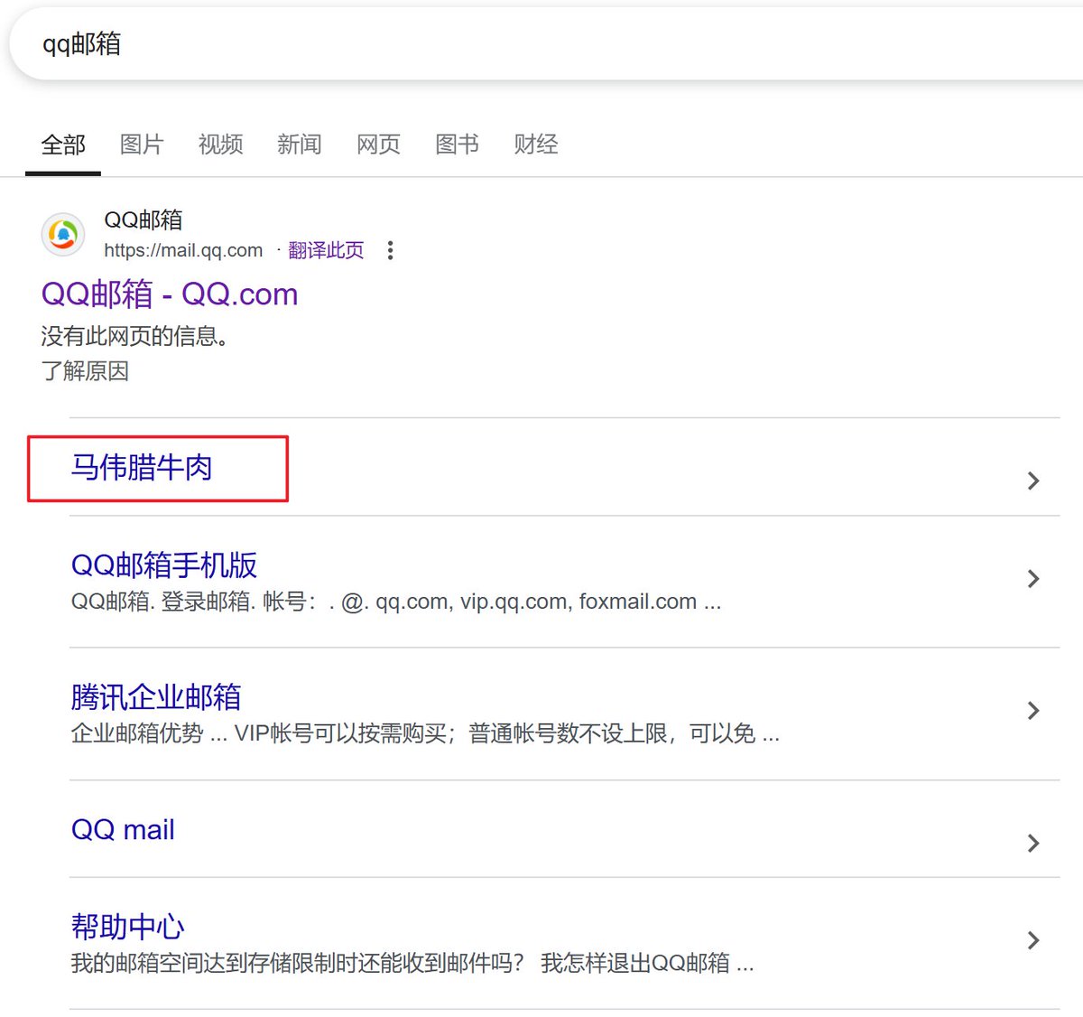This screenshot has height=1017, width=1083.
Task: Open the three-dot menu beside 翻译此页
Action: point(390,250)
